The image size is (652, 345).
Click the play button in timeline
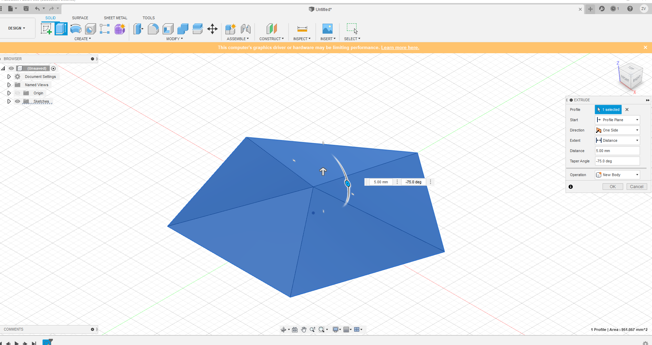[x=16, y=343]
